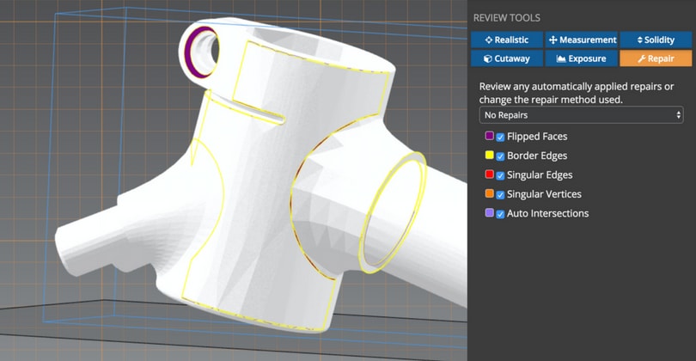This screenshot has width=696, height=361.
Task: Click the 'Border Edges' label text
Action: click(537, 156)
